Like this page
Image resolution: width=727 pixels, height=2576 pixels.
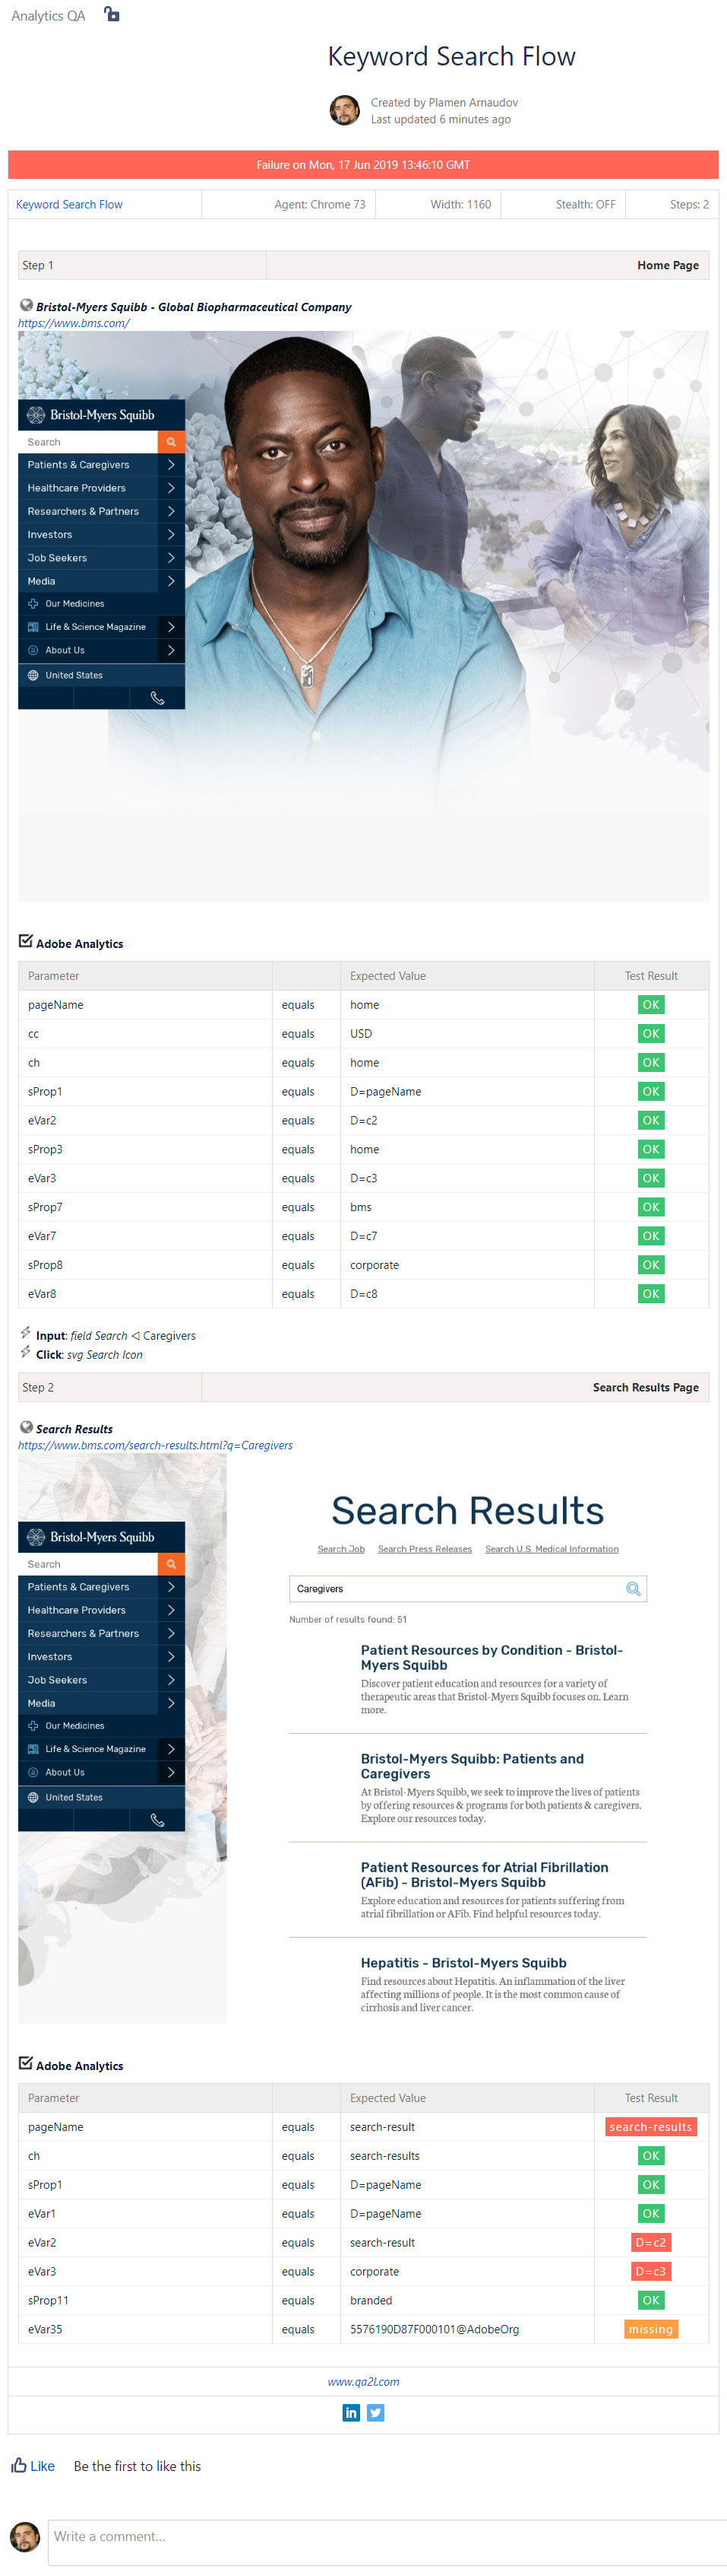33,2466
